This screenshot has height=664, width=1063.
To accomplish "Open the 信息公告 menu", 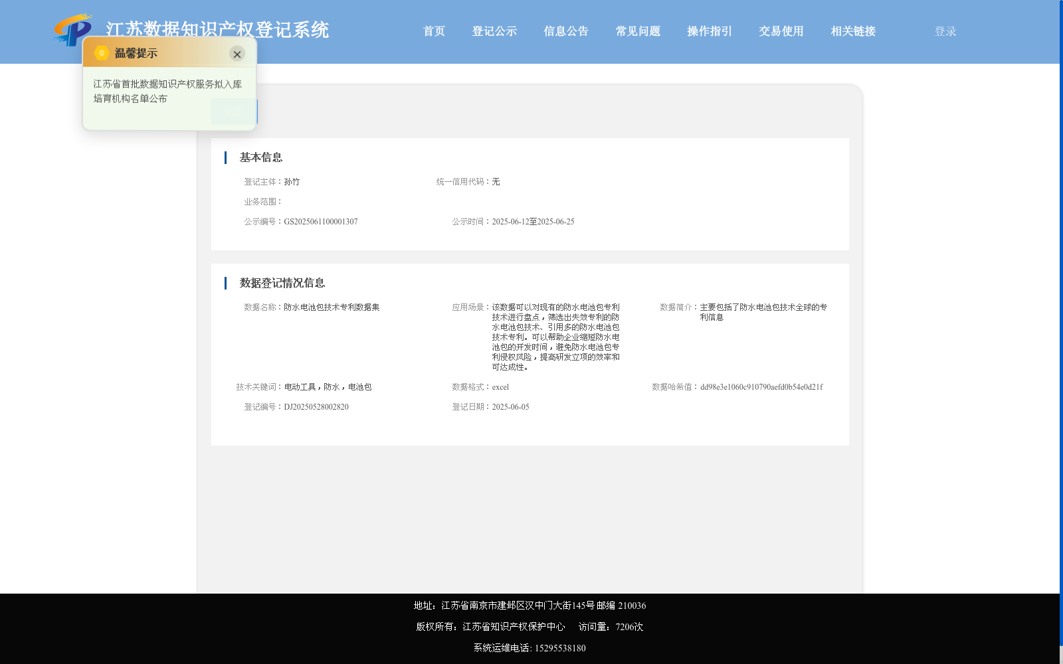I will tap(566, 31).
